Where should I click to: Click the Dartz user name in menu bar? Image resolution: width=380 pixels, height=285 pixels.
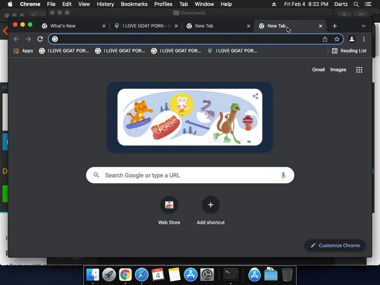pyautogui.click(x=341, y=4)
